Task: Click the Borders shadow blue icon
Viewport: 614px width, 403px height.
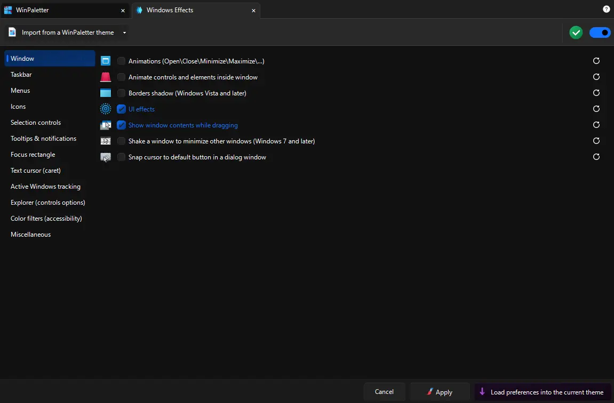Action: pyautogui.click(x=105, y=93)
